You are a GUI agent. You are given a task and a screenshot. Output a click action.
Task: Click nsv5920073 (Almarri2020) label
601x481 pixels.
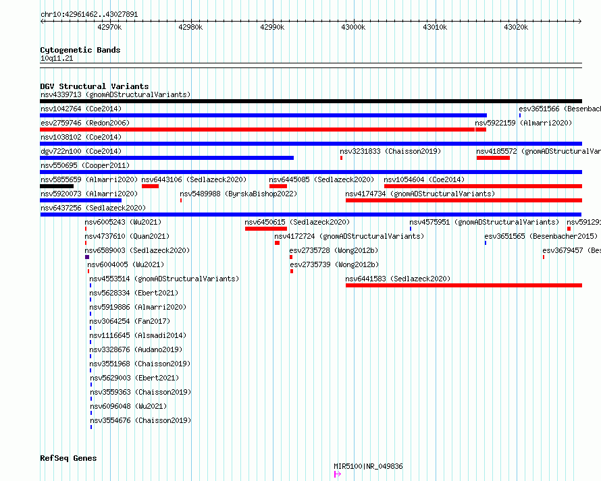point(89,194)
